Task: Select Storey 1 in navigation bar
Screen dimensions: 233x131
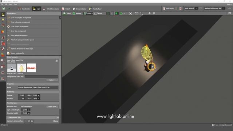Action: point(88,13)
